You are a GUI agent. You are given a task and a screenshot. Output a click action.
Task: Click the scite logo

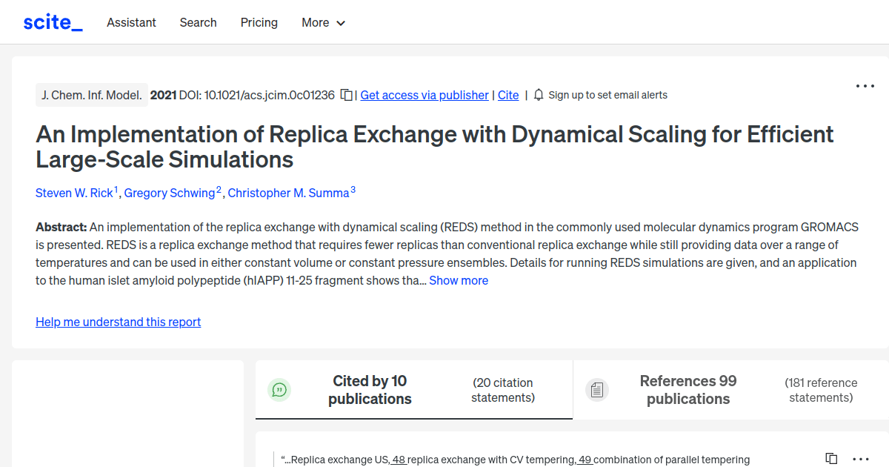[x=52, y=21]
